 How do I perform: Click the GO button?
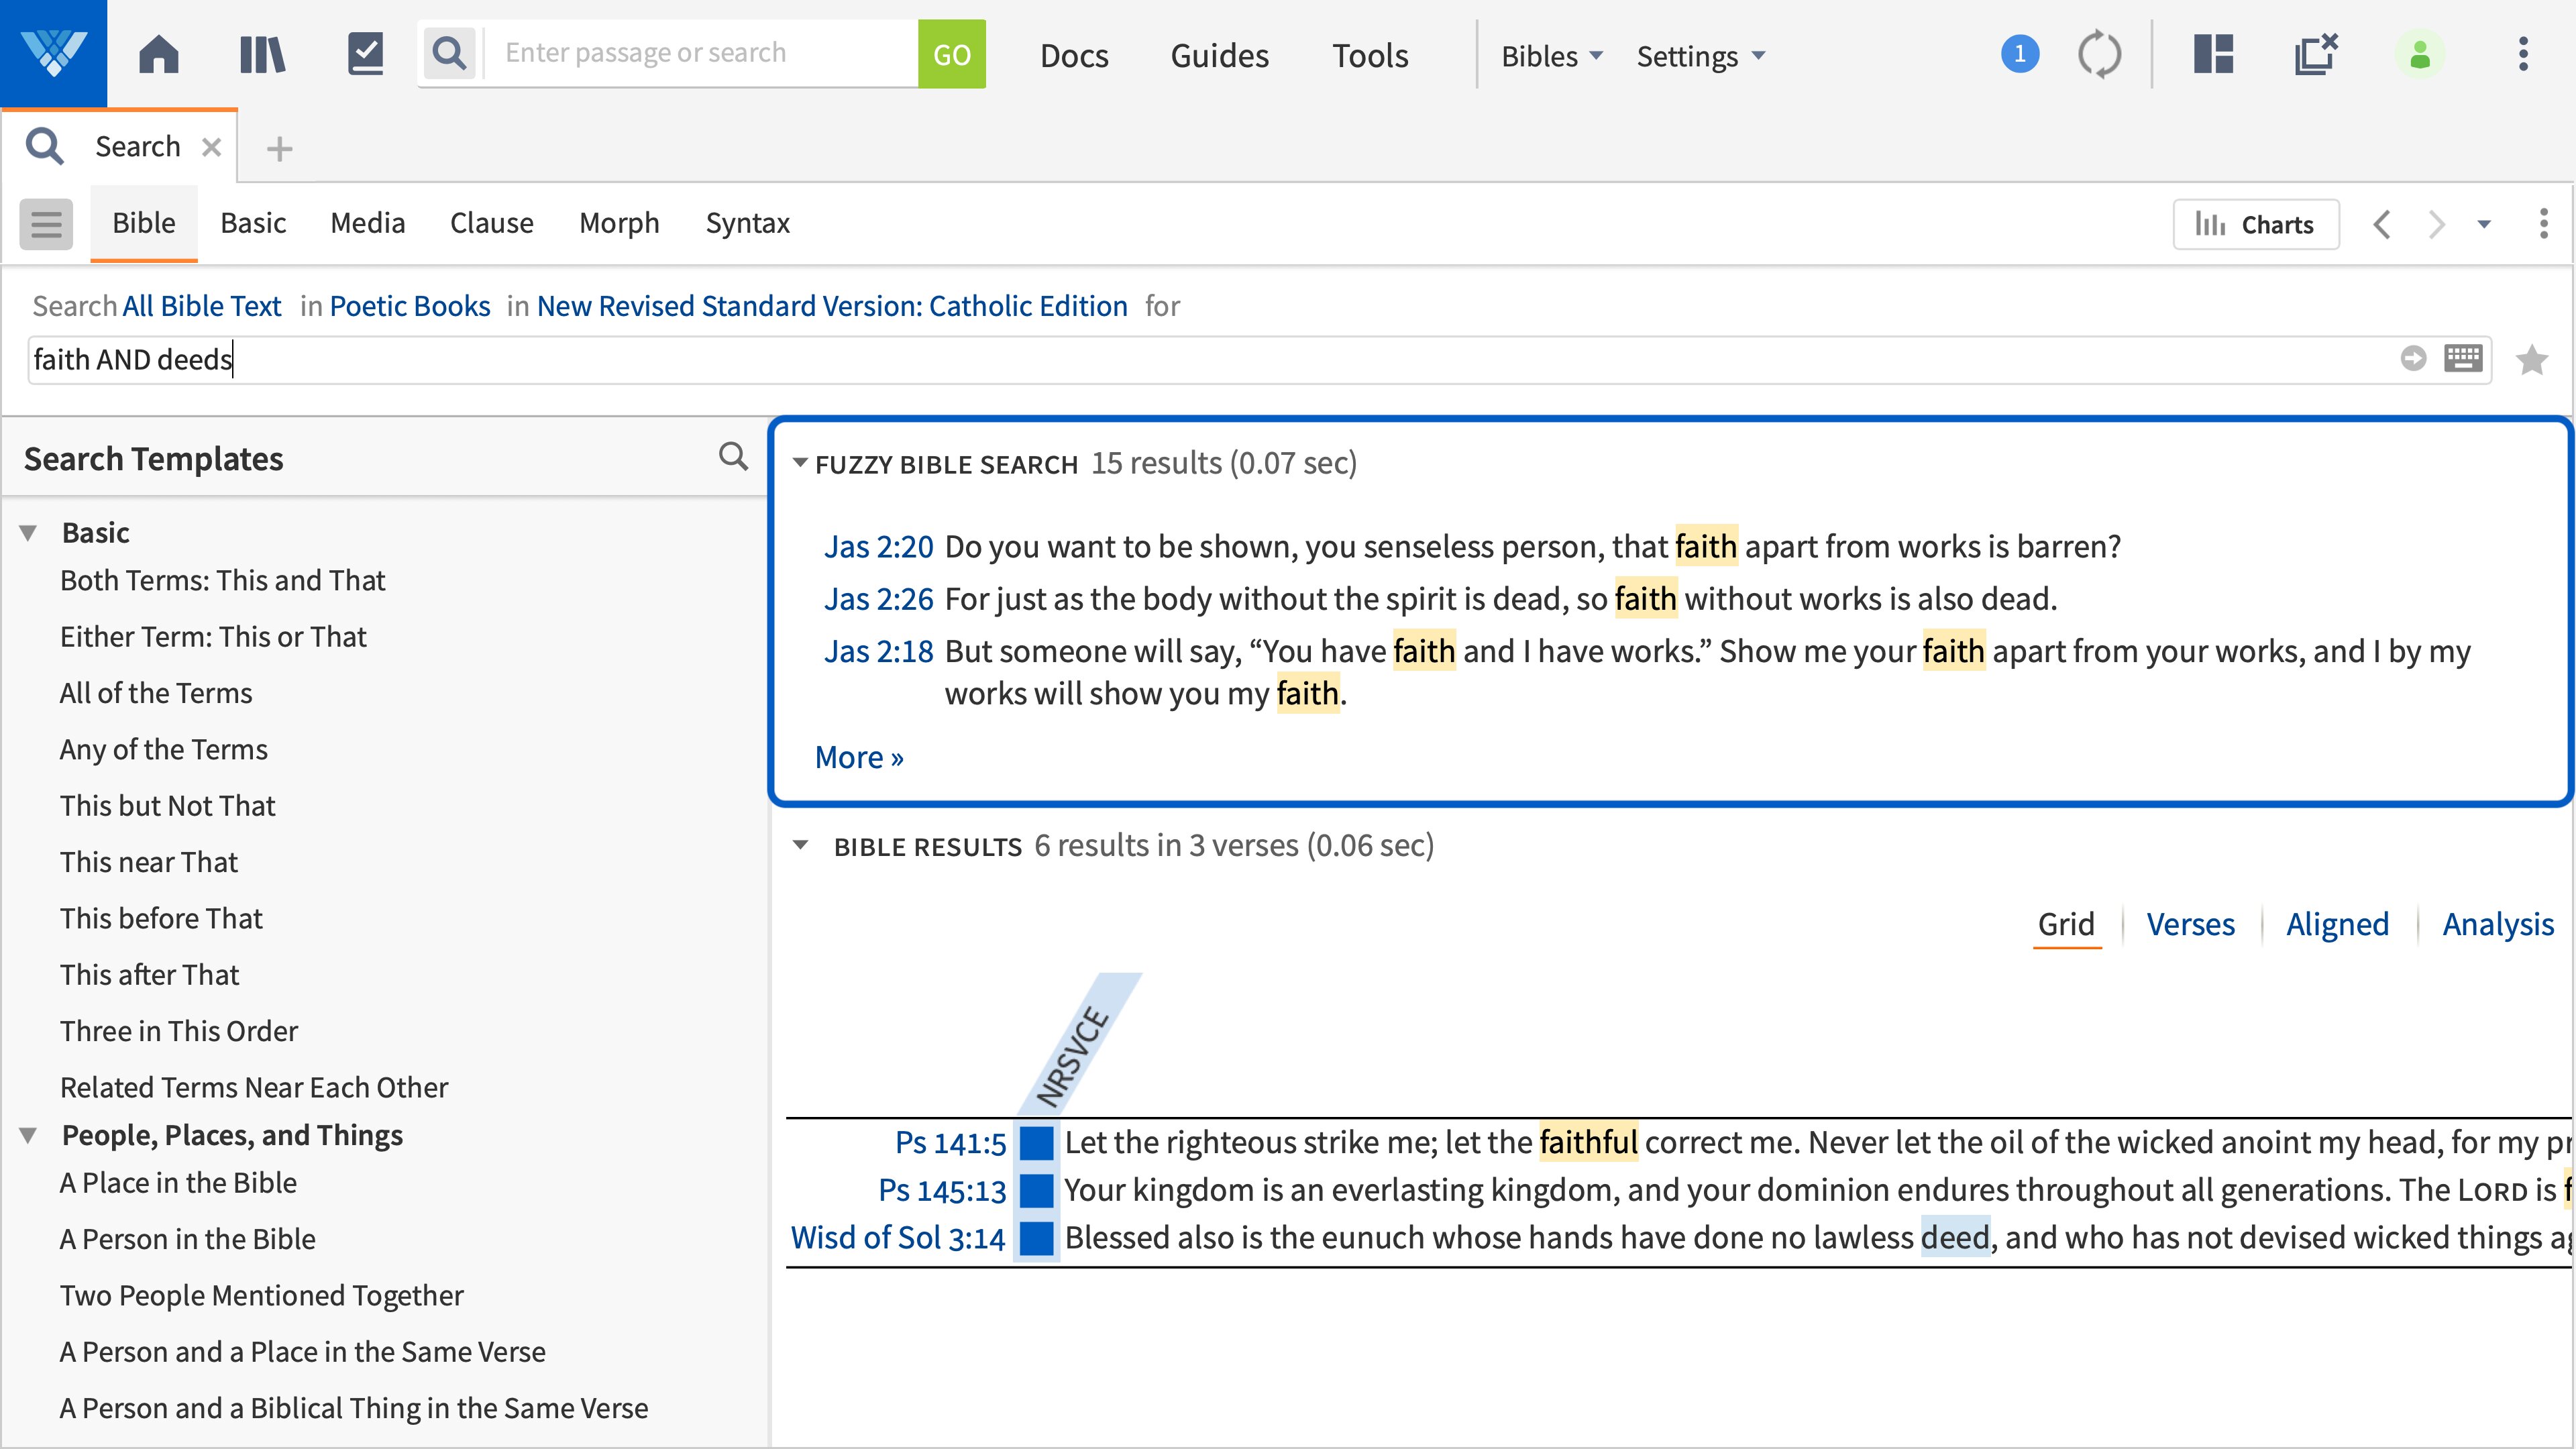pos(951,54)
